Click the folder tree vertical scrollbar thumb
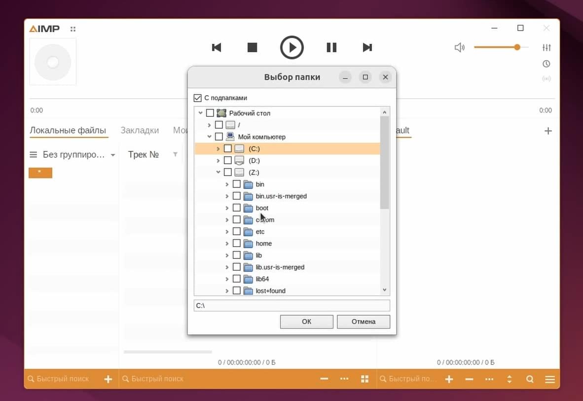The height and width of the screenshot is (401, 583). 384,162
